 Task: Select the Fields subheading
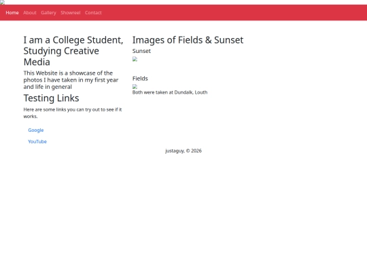(x=140, y=79)
